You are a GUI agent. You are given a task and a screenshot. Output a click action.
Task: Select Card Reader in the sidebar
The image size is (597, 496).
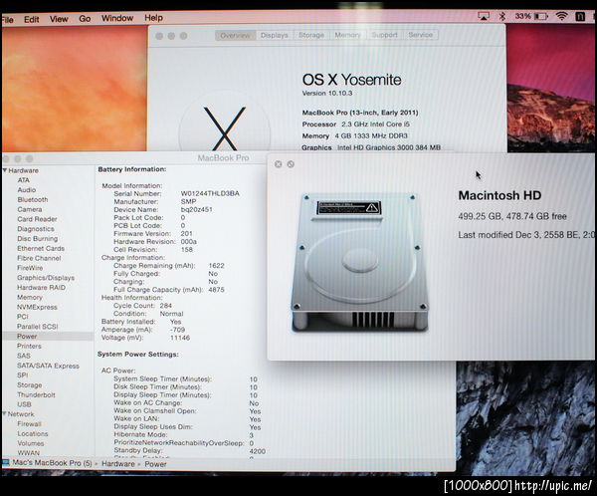click(37, 219)
